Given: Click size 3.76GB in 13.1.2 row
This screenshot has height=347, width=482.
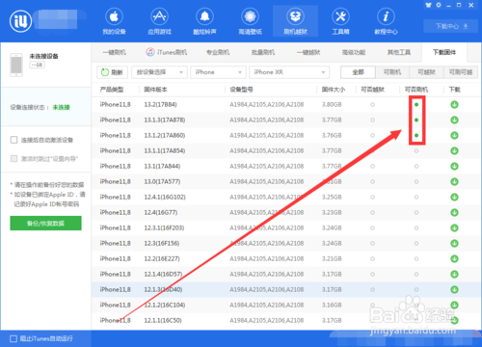Looking at the screenshot, I should (x=332, y=135).
